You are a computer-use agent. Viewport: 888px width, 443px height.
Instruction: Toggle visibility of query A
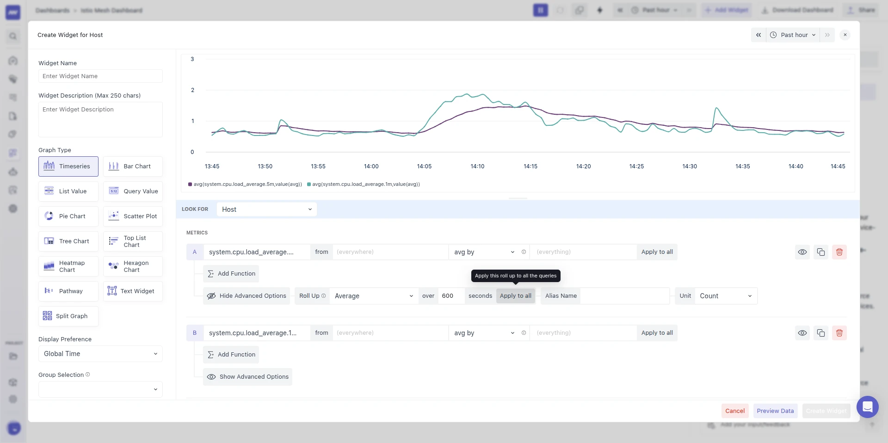(x=802, y=252)
